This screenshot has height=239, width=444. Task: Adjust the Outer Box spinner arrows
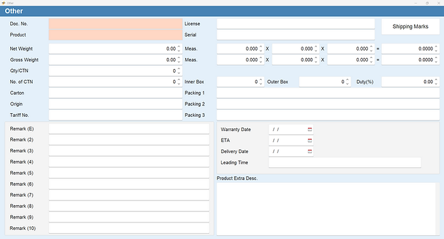[348, 82]
